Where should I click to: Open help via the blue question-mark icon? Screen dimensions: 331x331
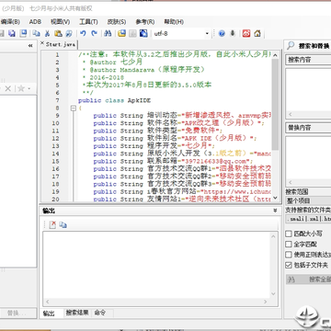pos(222,33)
